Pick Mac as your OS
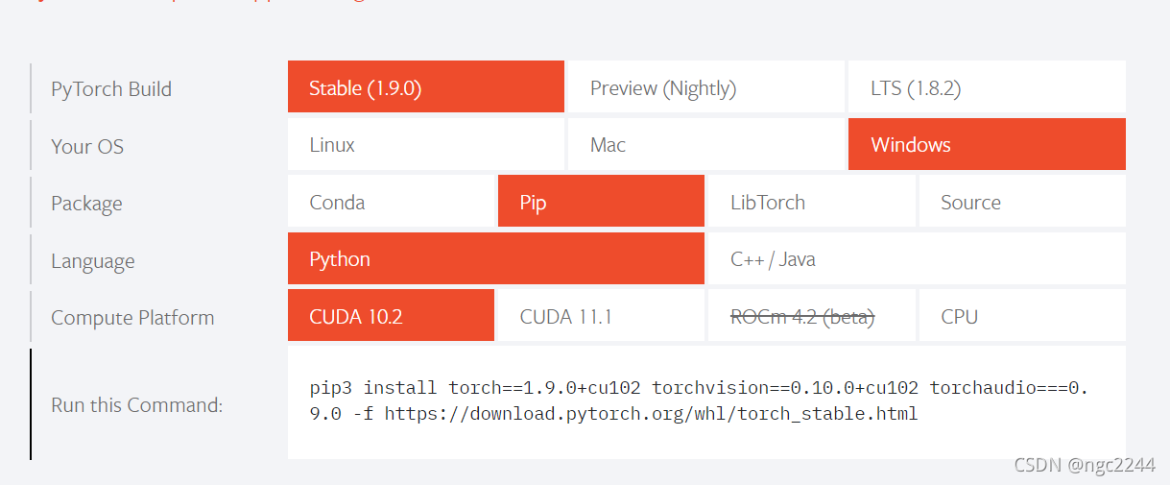 (x=705, y=144)
